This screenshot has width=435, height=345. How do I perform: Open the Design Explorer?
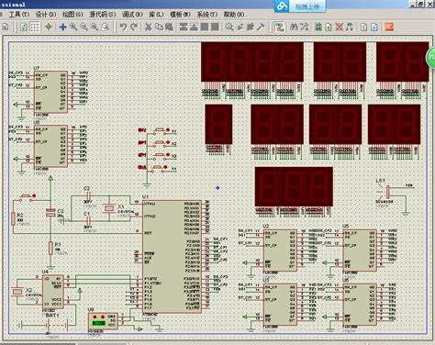(318, 27)
